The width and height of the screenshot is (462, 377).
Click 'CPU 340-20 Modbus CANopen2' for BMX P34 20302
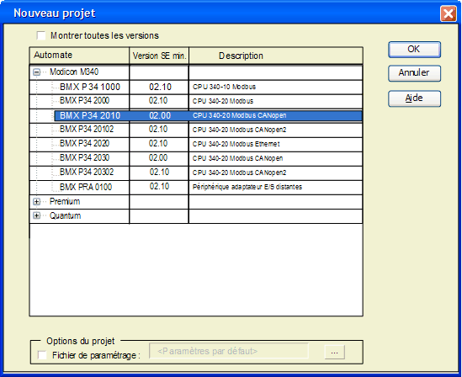pos(275,173)
